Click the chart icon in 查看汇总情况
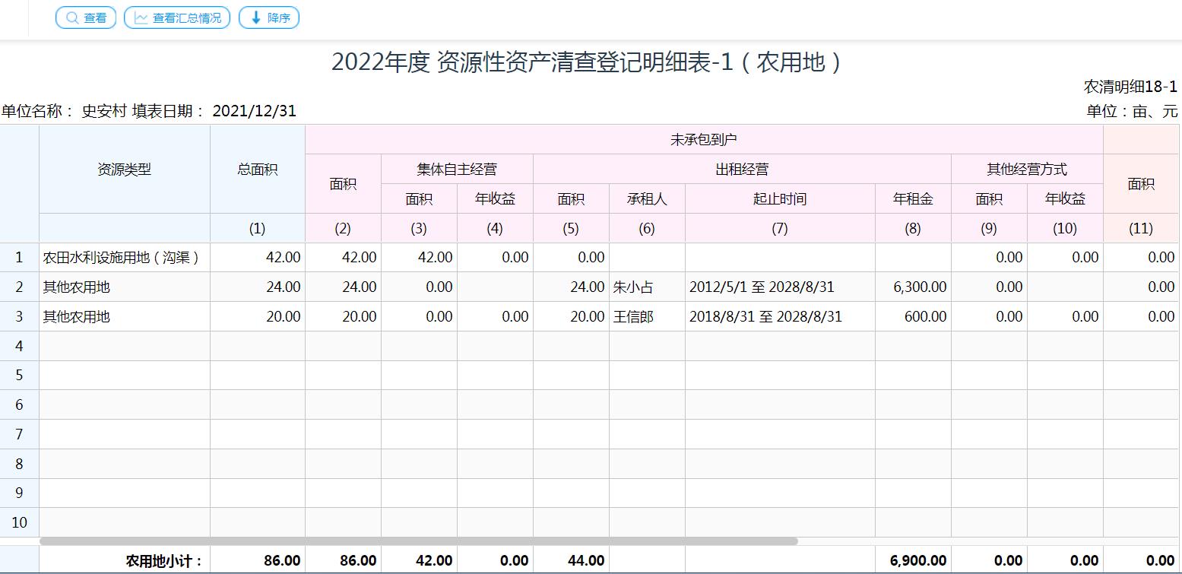1182x574 pixels. 141,17
